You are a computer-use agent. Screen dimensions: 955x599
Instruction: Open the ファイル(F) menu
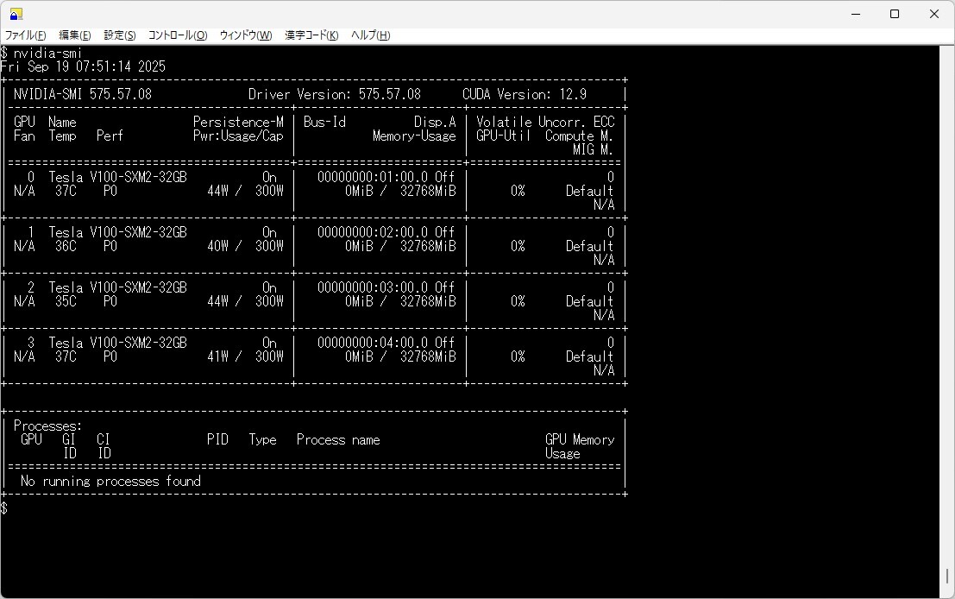click(x=26, y=35)
